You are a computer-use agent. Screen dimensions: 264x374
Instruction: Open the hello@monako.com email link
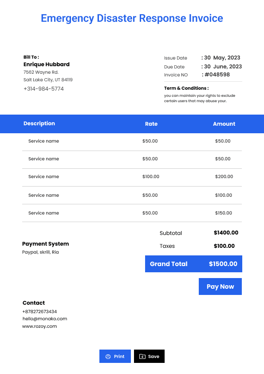tap(45, 318)
